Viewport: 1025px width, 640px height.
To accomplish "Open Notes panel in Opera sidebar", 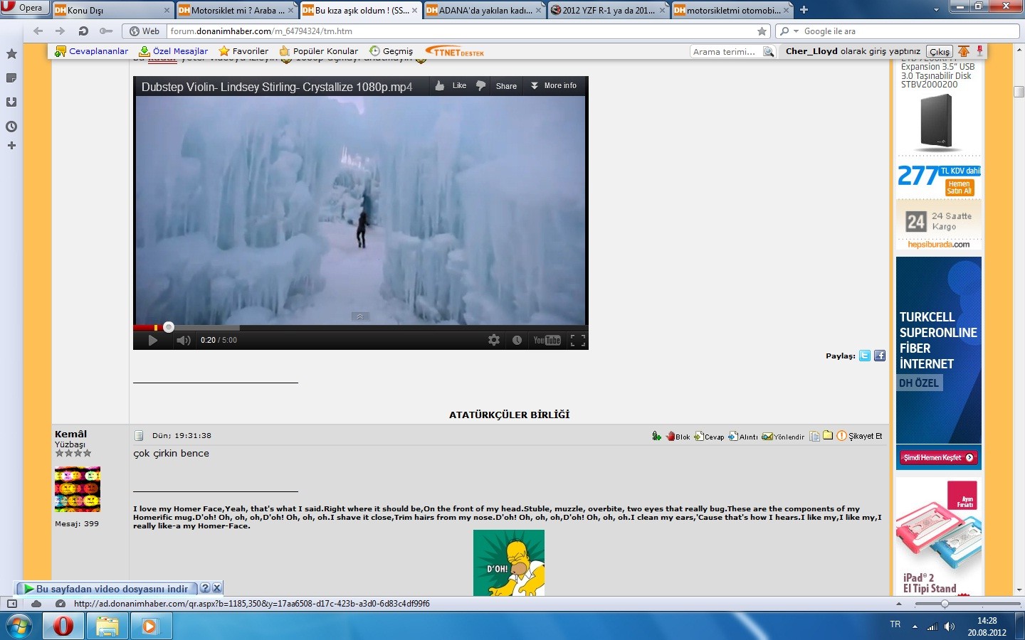I will coord(11,78).
